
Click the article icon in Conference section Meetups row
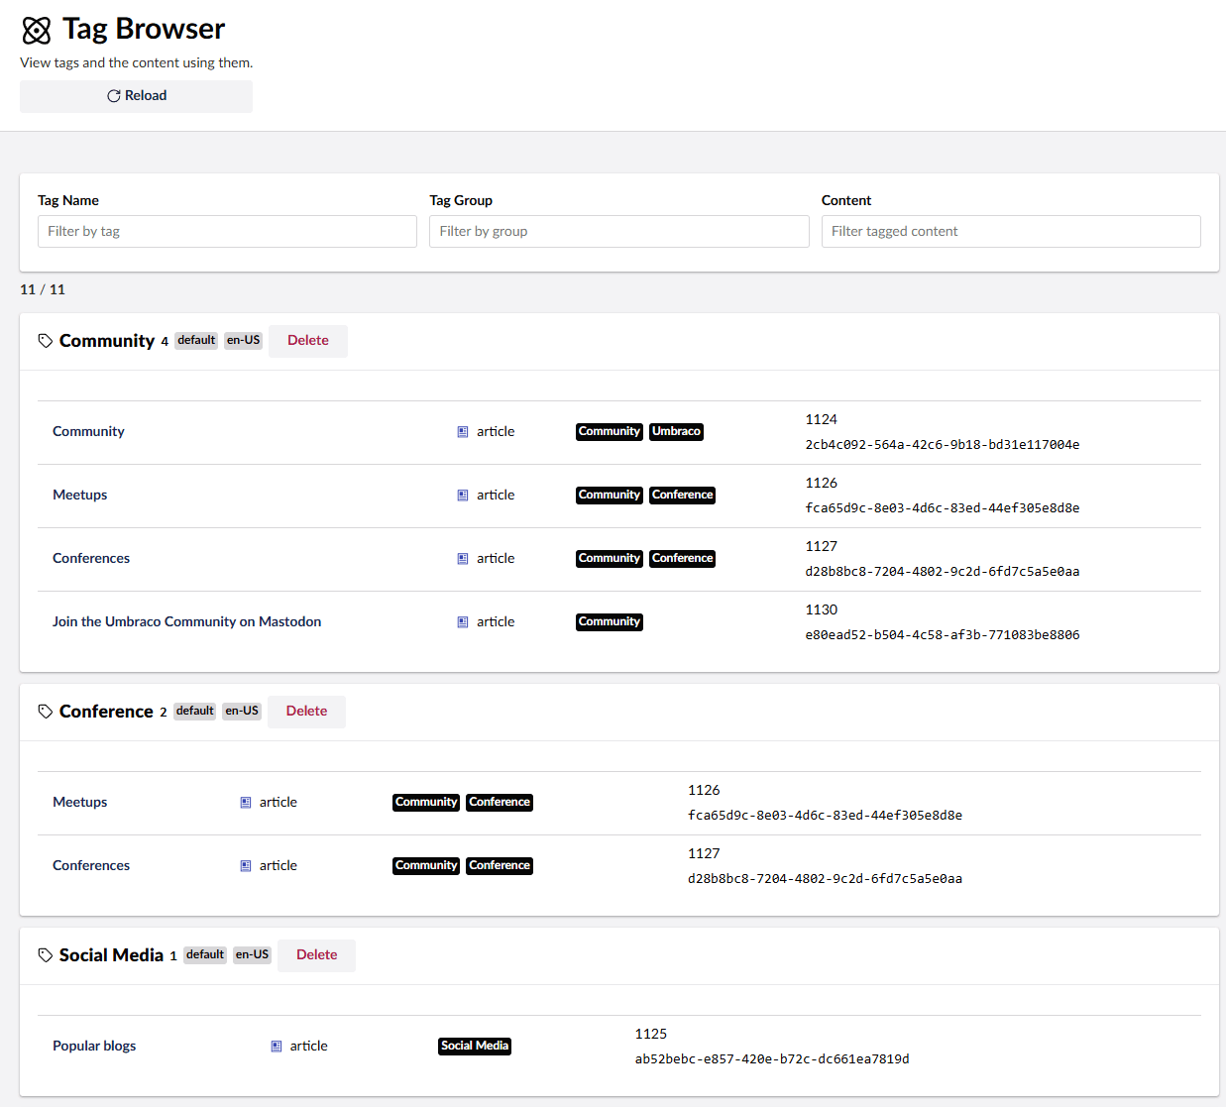click(x=246, y=803)
